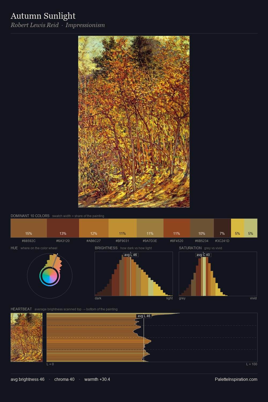Viewport: 268px width, 402px height.
Task: Click the #9A7D3E hex code label
Action: [150, 241]
